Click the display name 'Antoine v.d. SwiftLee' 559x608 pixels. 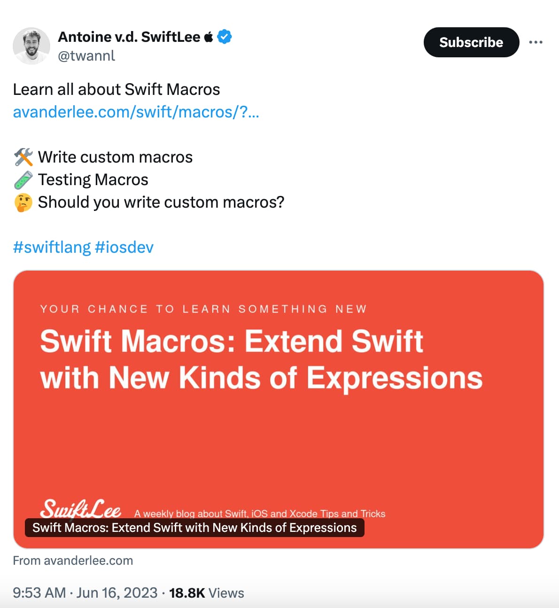[x=129, y=37]
